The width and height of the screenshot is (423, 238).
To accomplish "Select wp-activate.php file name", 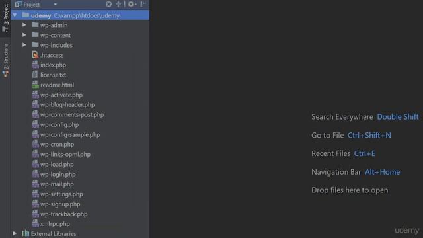I will [61, 95].
